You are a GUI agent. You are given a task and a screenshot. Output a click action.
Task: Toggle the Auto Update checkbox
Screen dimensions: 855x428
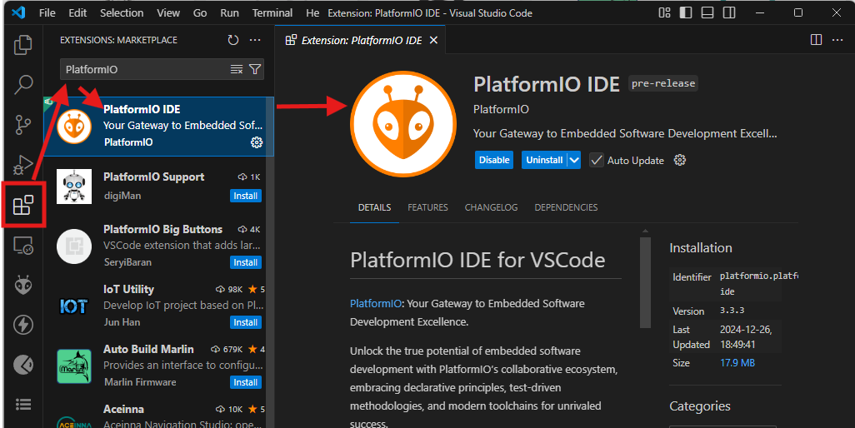coord(597,160)
